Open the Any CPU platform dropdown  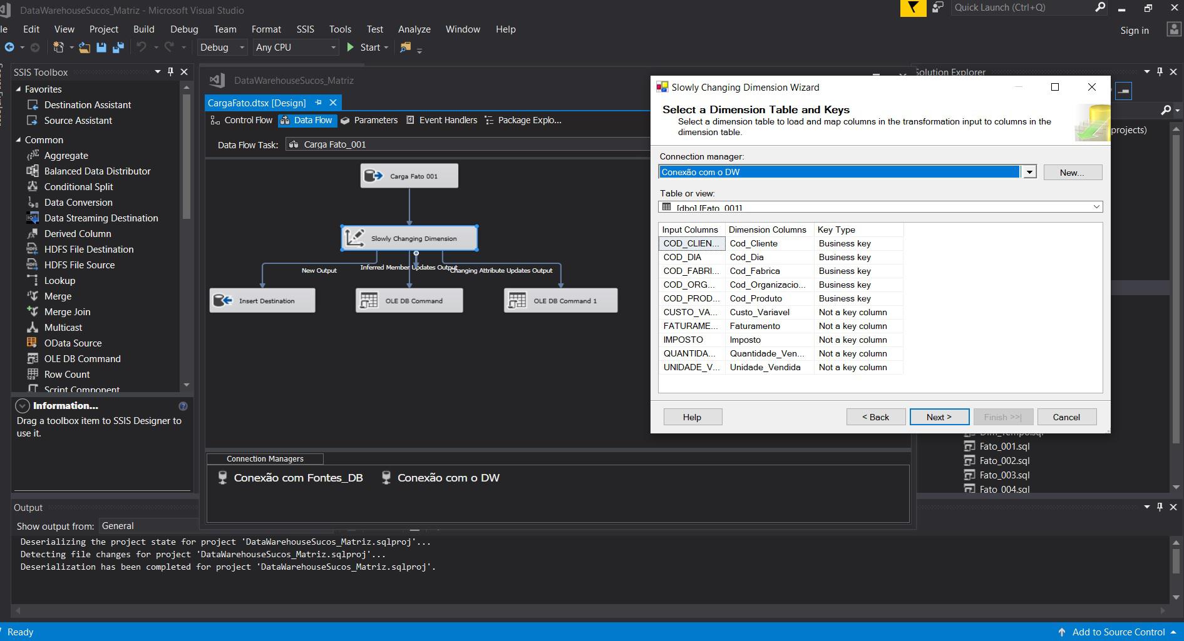click(333, 48)
